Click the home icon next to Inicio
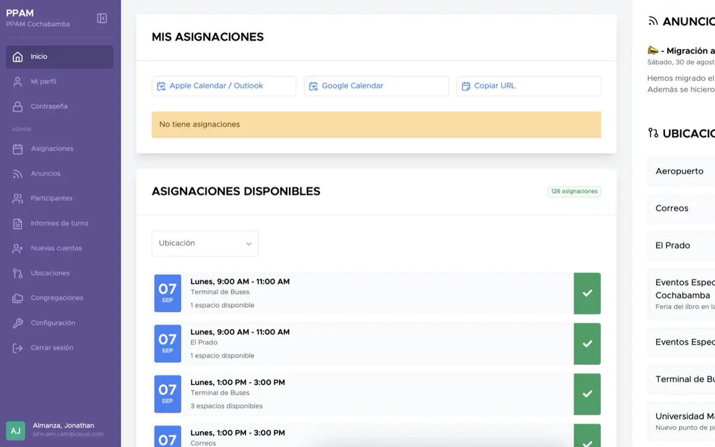 pyautogui.click(x=18, y=57)
